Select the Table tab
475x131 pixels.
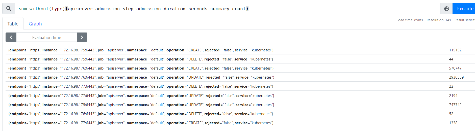pyautogui.click(x=13, y=24)
